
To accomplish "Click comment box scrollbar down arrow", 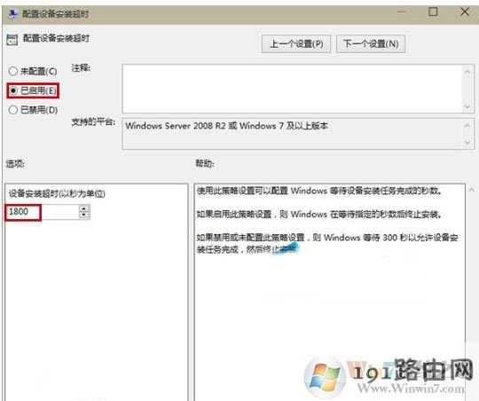I will pyautogui.click(x=467, y=106).
